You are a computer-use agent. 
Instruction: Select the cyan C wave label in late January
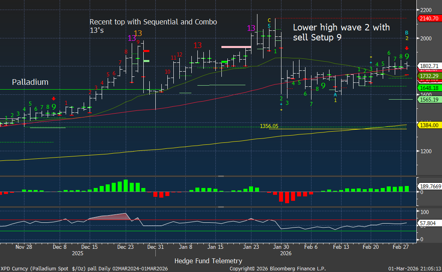(x=269, y=20)
